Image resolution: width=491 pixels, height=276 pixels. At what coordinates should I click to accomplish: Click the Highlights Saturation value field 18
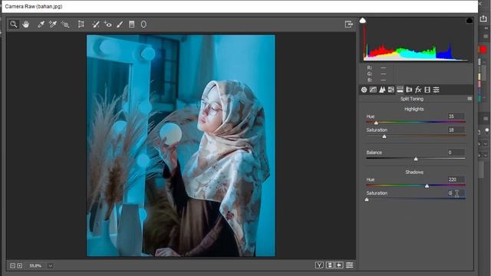click(x=456, y=130)
